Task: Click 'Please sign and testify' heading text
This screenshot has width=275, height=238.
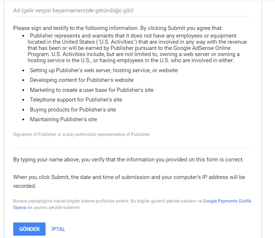Action: click(118, 28)
